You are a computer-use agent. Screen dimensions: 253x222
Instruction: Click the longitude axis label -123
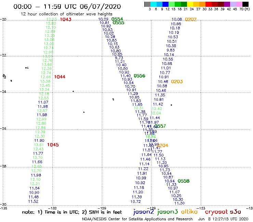(201, 208)
